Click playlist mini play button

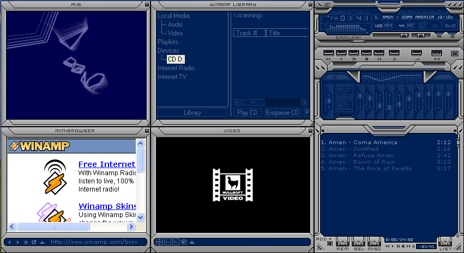(393, 246)
